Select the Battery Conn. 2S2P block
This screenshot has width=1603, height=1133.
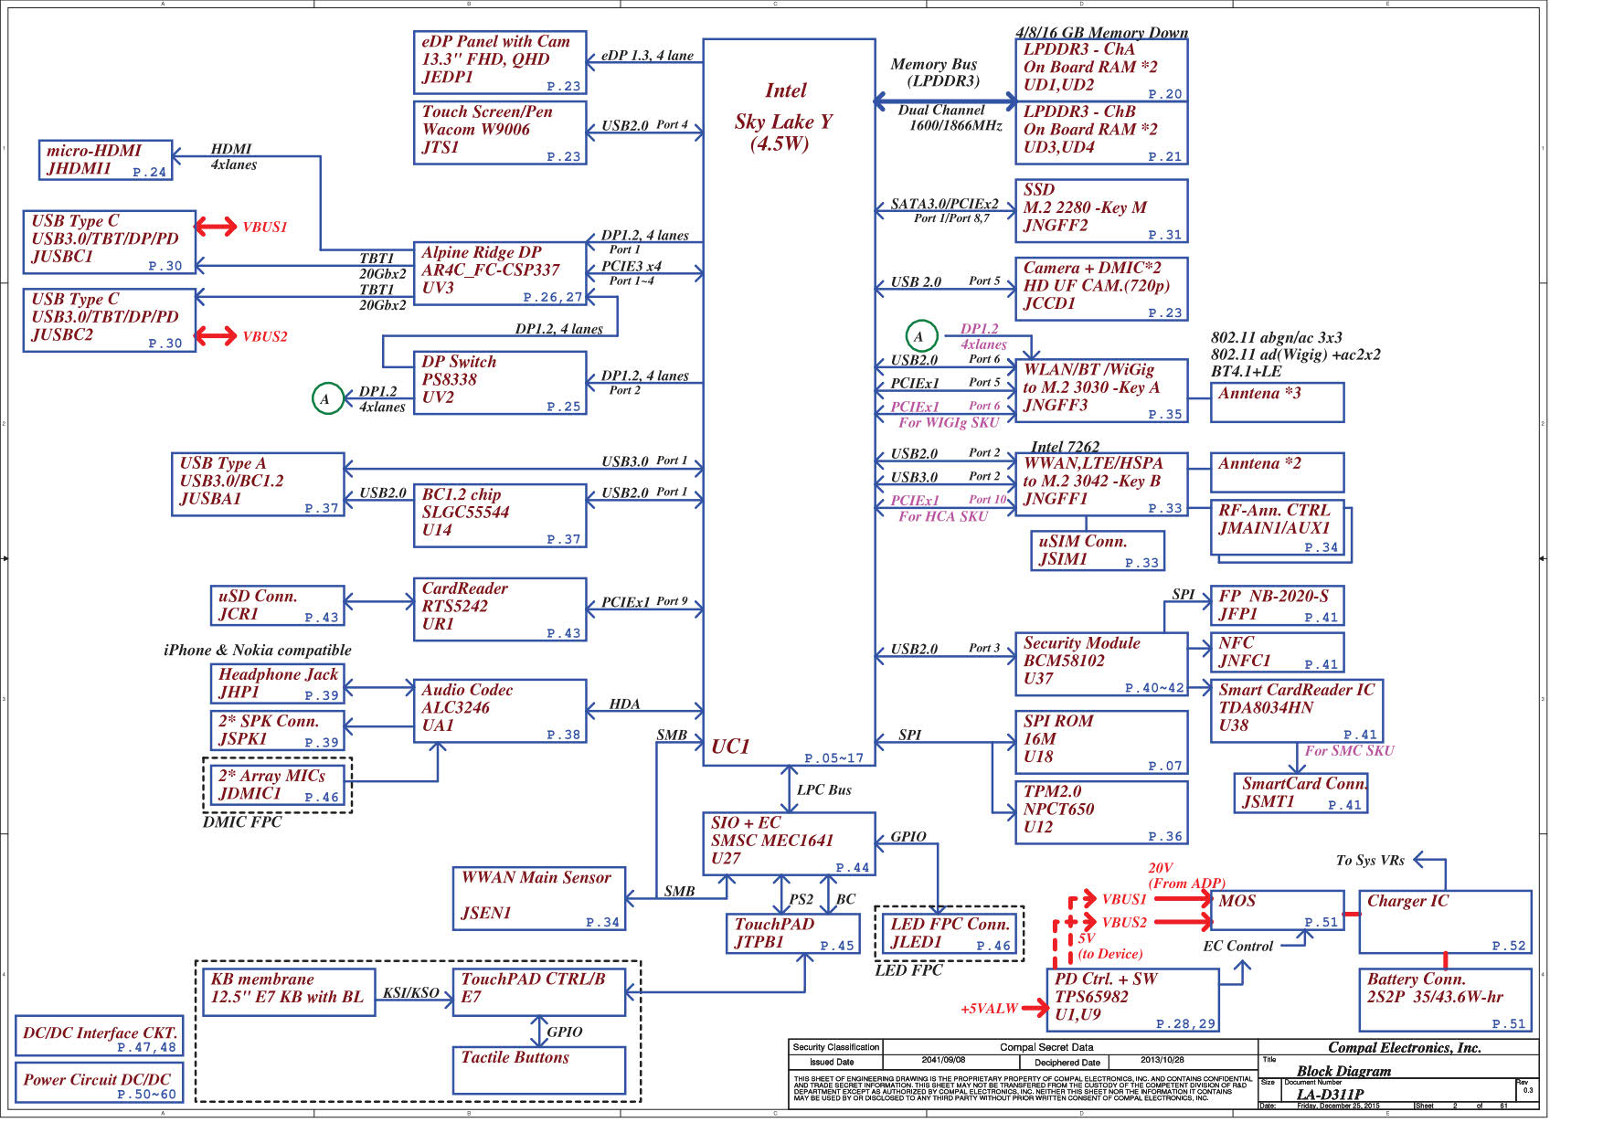(x=1445, y=1001)
